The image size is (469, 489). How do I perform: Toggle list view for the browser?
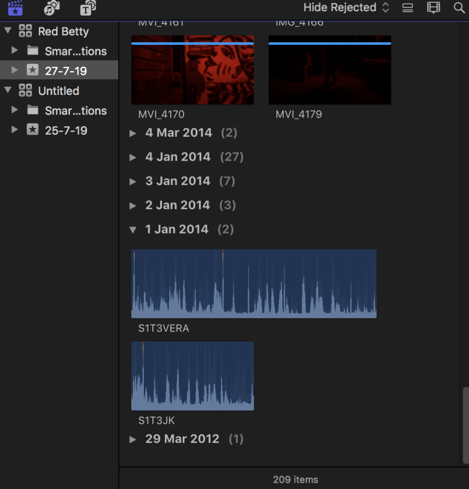(x=408, y=8)
